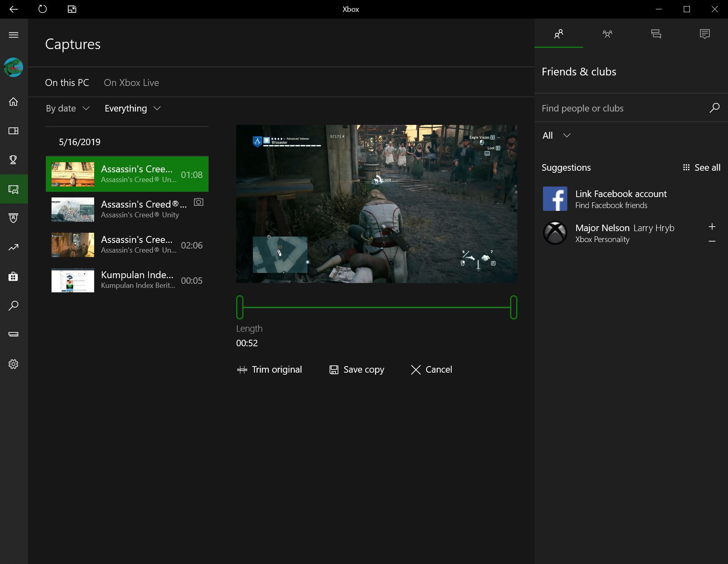This screenshot has width=728, height=564.
Task: Remove Major Nelson suggestion
Action: pos(712,240)
